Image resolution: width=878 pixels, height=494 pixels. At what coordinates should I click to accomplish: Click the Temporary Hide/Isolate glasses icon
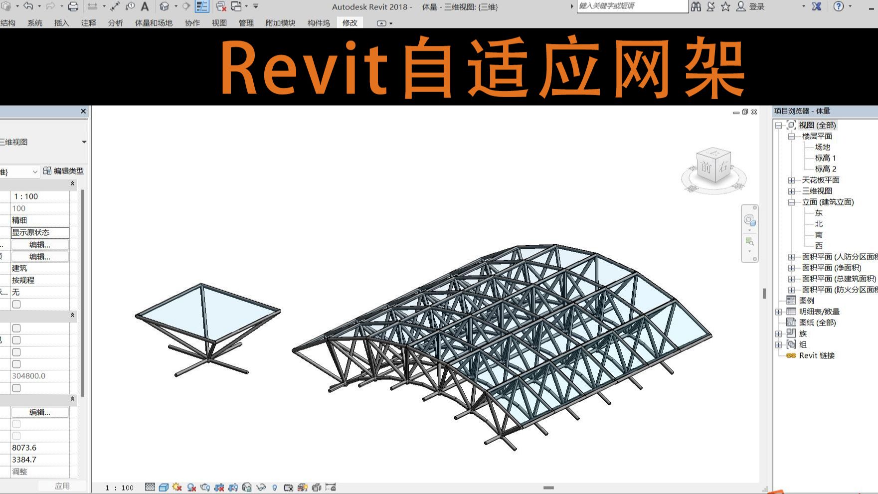pyautogui.click(x=261, y=487)
